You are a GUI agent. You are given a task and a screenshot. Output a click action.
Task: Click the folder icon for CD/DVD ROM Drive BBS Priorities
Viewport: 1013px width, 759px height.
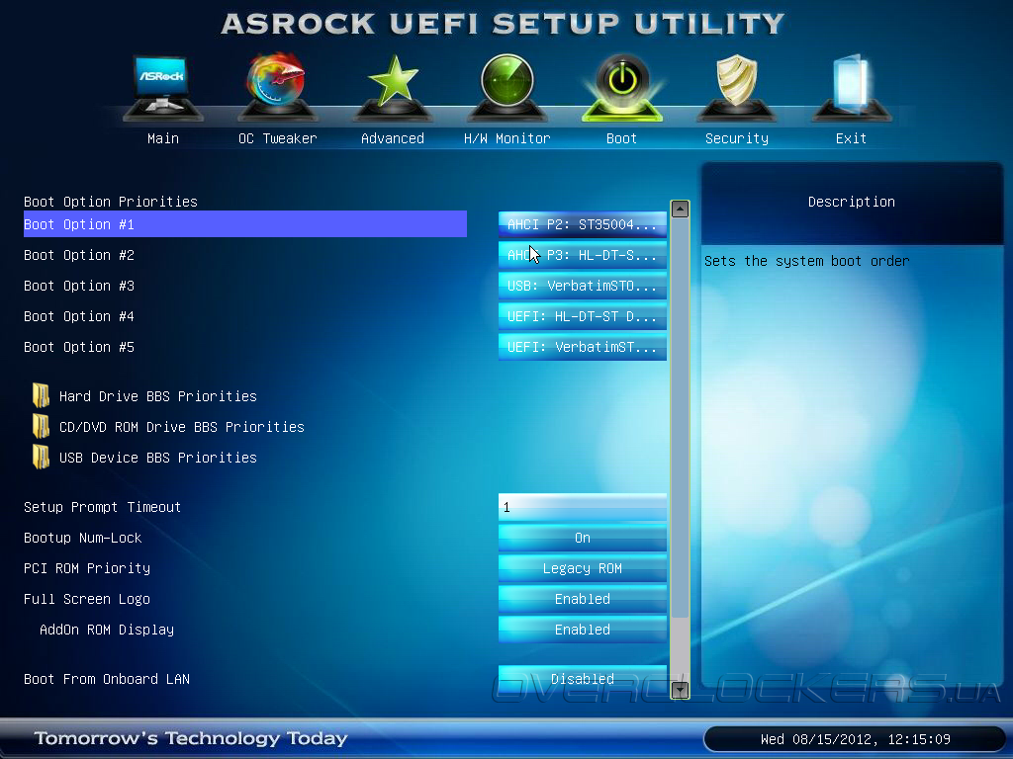(x=41, y=427)
